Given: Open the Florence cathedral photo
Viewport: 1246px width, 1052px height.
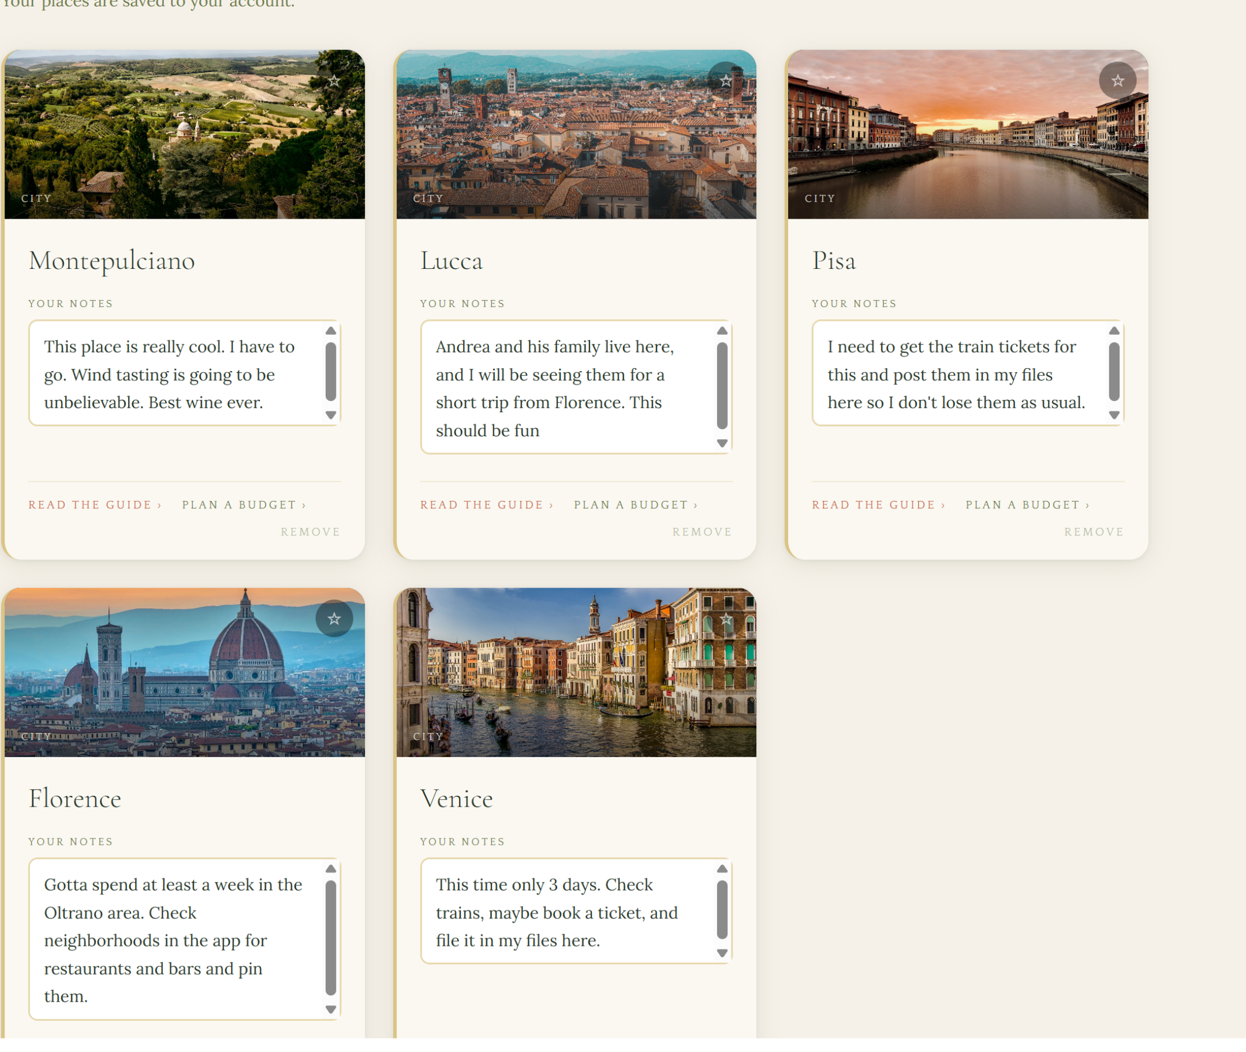Looking at the screenshot, I should click(184, 672).
